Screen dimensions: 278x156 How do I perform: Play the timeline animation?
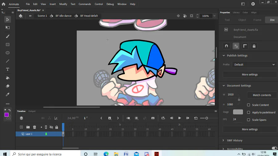(x=179, y=118)
